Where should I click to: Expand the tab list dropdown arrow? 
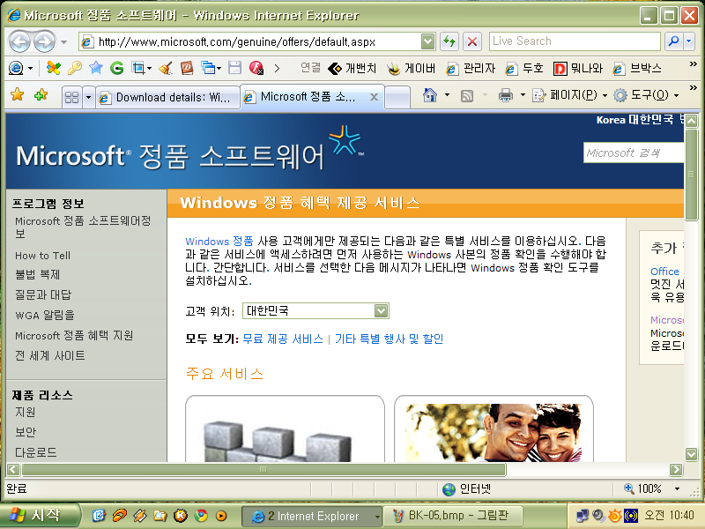89,97
